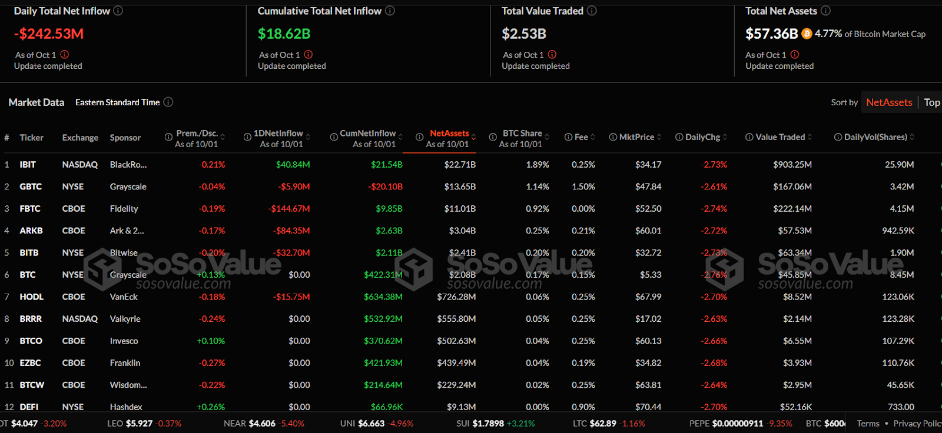This screenshot has width=942, height=433.
Task: Click the EZBC ticker
Action: click(x=31, y=363)
